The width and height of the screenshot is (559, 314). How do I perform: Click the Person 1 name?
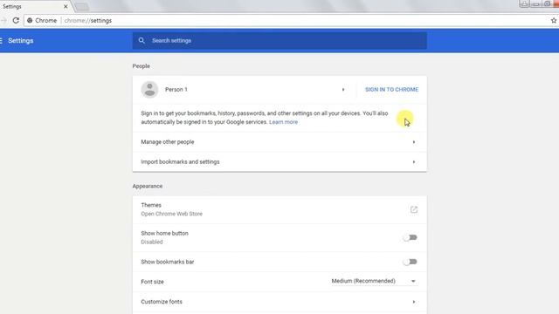(x=176, y=89)
